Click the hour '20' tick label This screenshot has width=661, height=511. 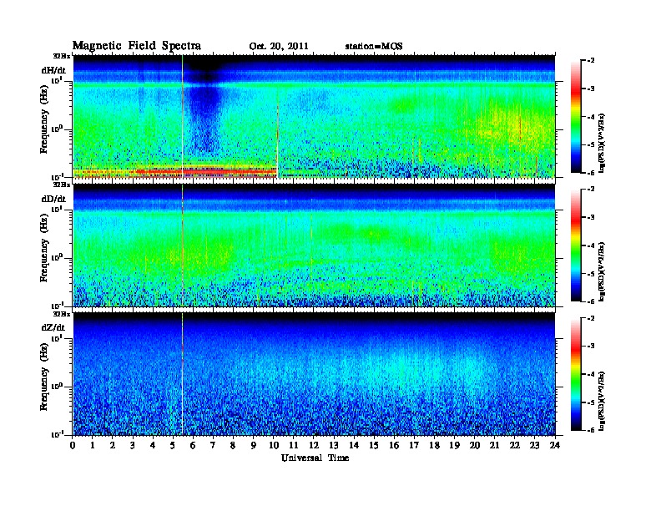coord(474,445)
